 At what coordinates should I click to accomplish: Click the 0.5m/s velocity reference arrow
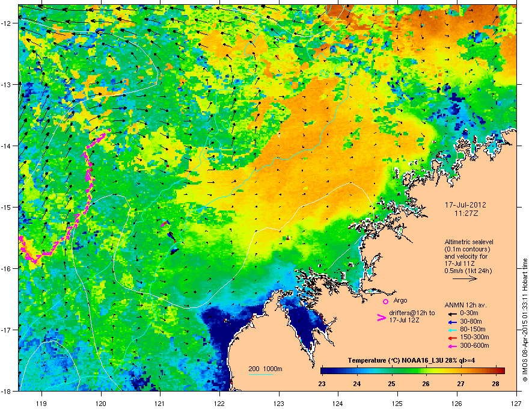click(465, 278)
